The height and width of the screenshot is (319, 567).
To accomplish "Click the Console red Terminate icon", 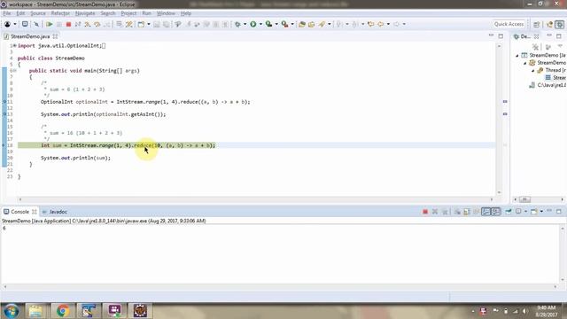I will tap(425, 212).
